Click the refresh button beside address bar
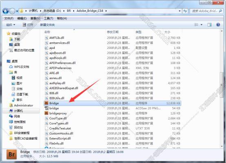 pos(185,11)
